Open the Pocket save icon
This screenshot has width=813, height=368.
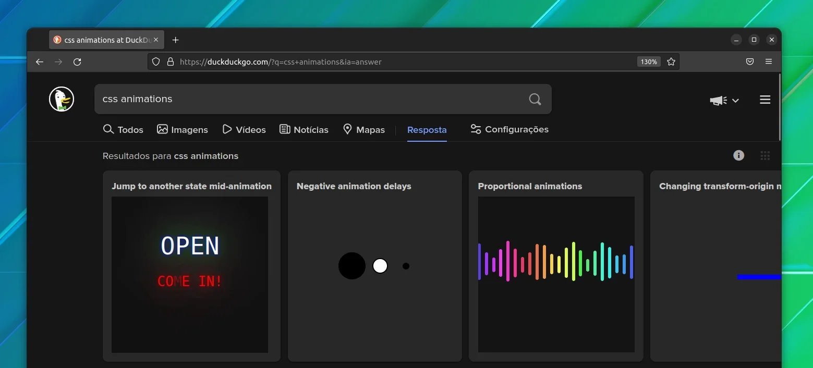(749, 62)
